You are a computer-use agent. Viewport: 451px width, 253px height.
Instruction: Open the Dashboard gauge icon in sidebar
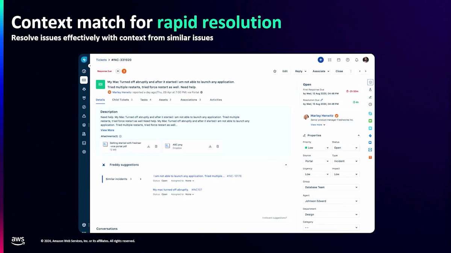coord(84,71)
